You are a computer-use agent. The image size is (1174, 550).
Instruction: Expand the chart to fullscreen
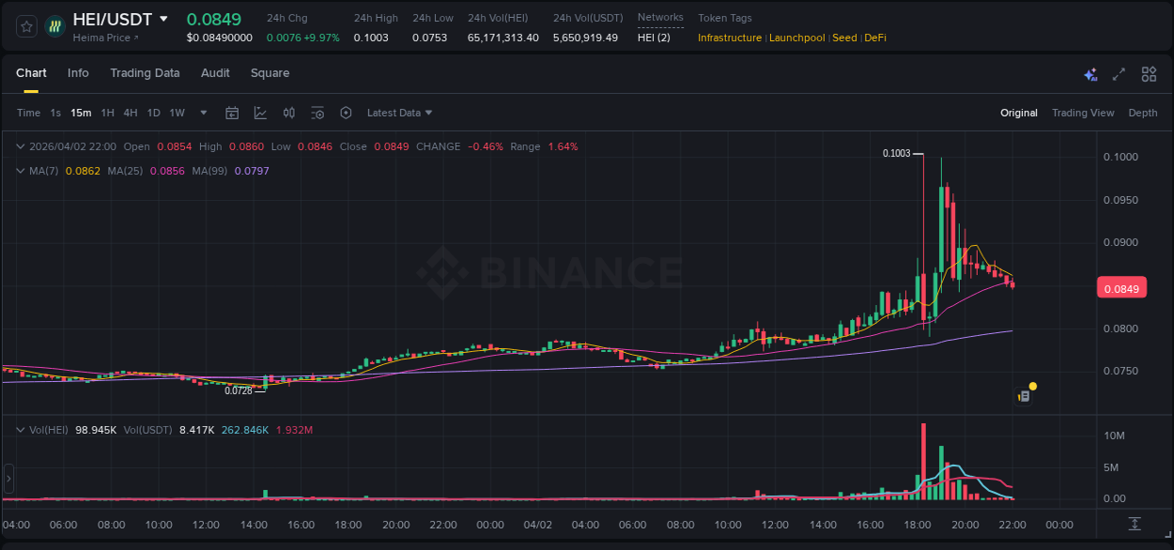[x=1118, y=73]
